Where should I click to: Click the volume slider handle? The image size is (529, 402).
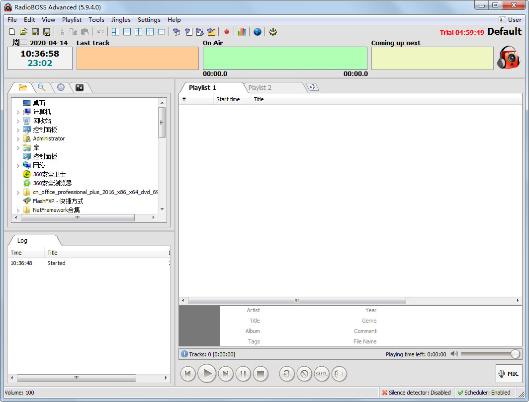point(515,354)
